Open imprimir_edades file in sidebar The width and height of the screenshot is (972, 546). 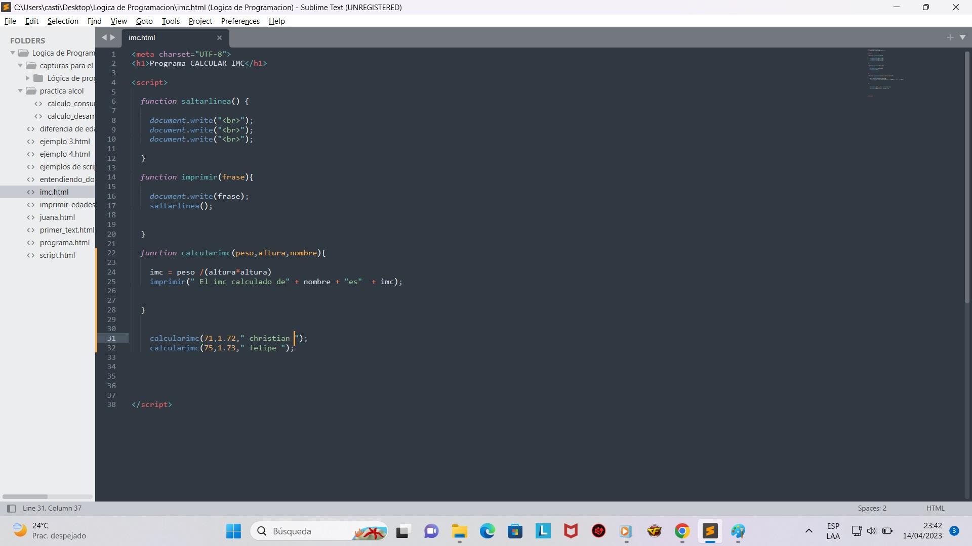(x=61, y=205)
